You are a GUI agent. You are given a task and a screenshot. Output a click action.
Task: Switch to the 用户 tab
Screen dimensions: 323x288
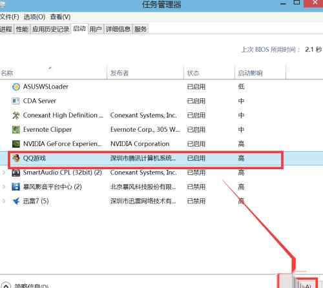pyautogui.click(x=96, y=29)
